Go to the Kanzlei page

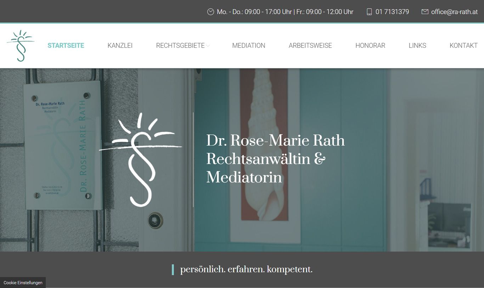(120, 45)
